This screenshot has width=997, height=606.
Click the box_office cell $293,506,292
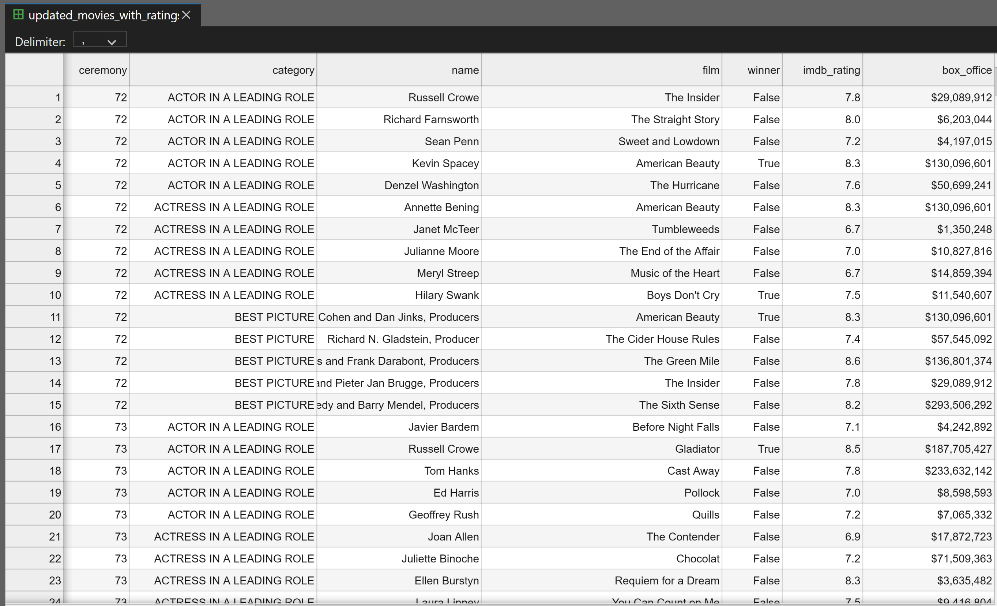(929, 405)
